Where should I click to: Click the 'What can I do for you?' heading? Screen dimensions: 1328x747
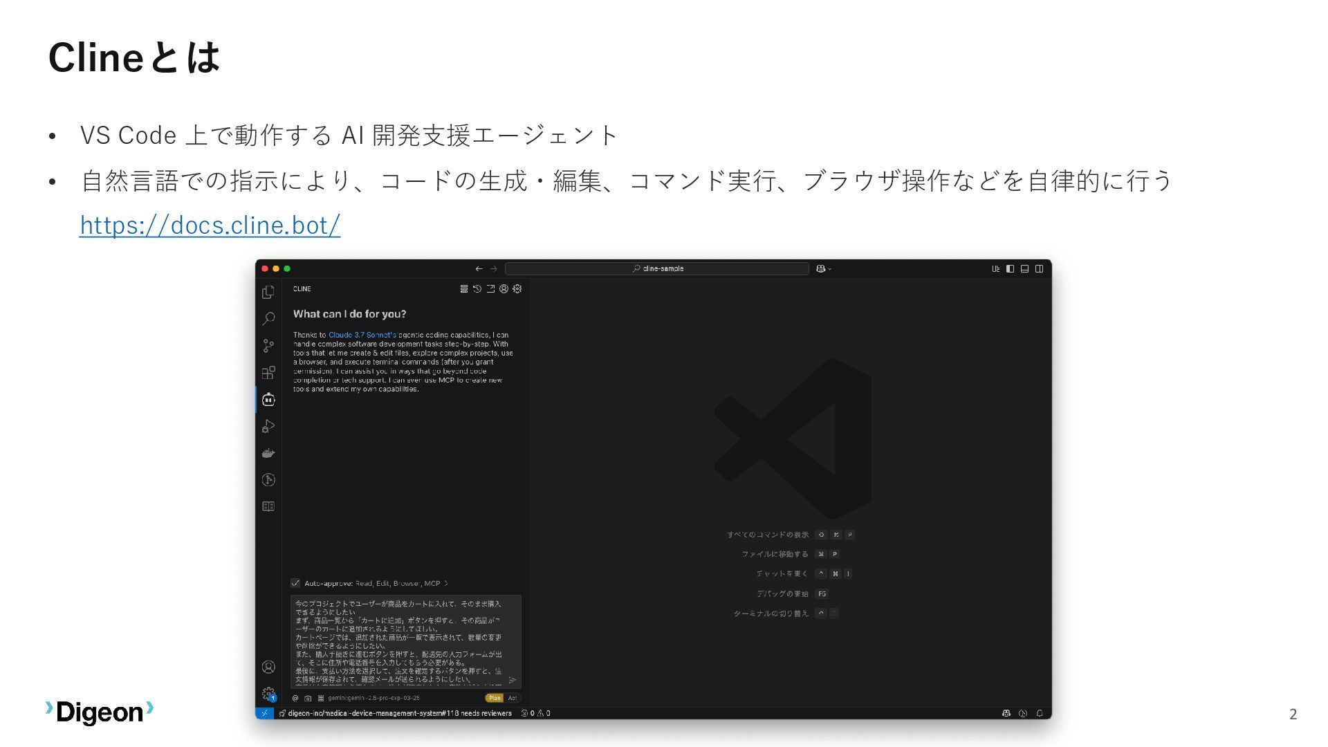point(349,314)
